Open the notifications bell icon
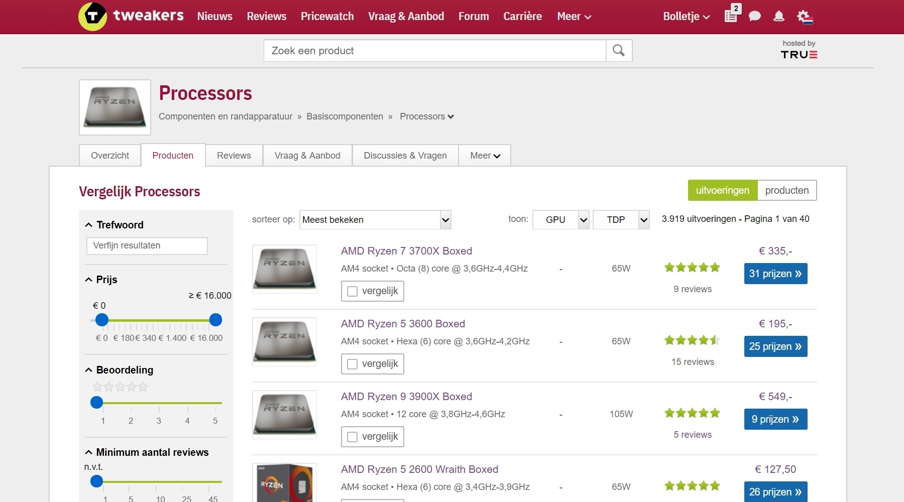The width and height of the screenshot is (904, 502). click(779, 17)
